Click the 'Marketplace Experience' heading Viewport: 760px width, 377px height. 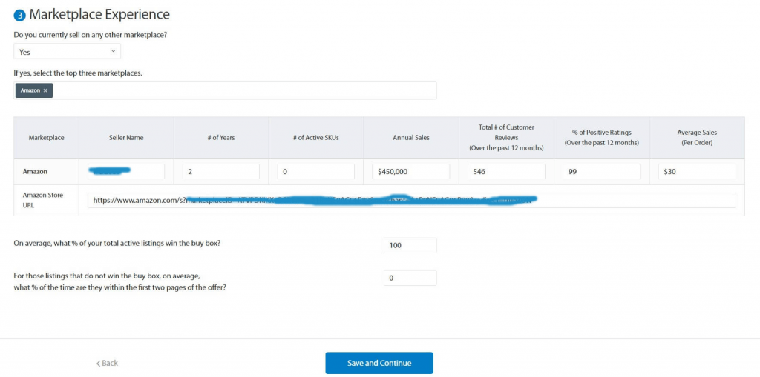point(99,15)
